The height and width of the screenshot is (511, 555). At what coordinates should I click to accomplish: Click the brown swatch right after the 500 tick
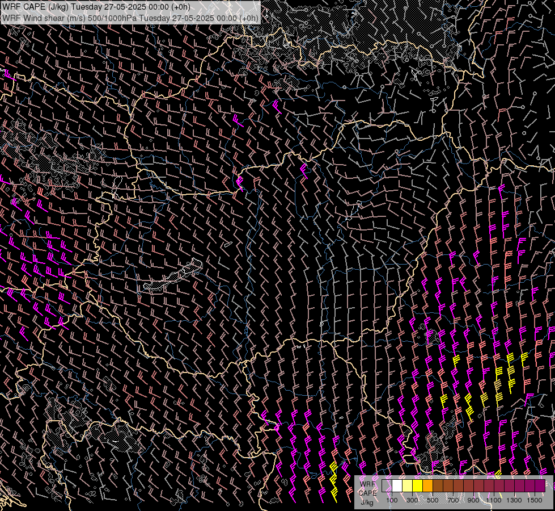438,485
